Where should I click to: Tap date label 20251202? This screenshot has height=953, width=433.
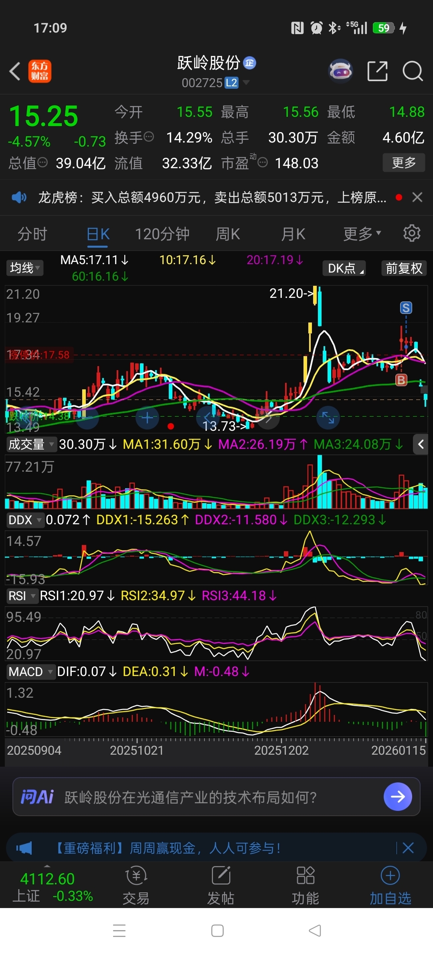pos(281,750)
